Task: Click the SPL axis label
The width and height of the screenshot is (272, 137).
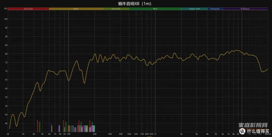Action: (6, 9)
